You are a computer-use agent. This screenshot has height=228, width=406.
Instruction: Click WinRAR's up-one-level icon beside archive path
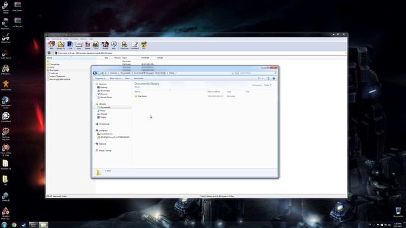click(49, 53)
